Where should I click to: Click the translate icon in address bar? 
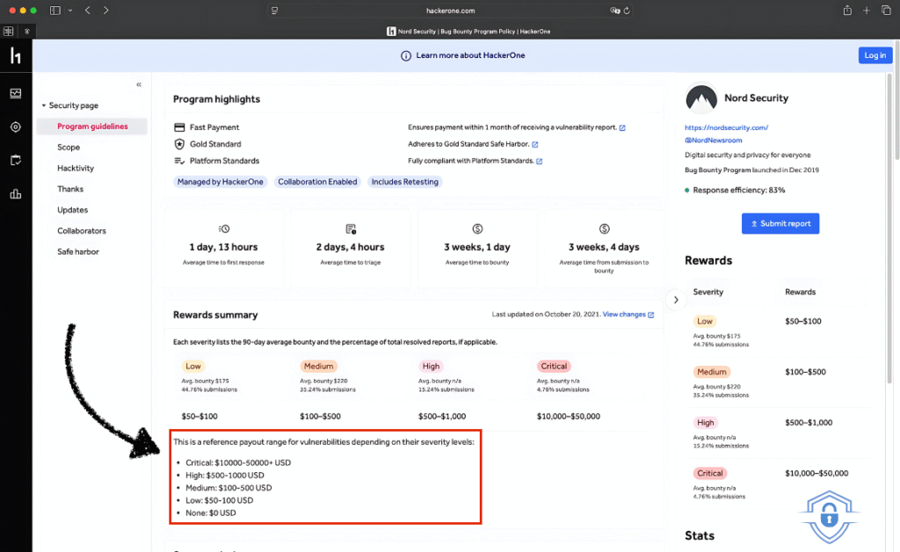point(614,11)
